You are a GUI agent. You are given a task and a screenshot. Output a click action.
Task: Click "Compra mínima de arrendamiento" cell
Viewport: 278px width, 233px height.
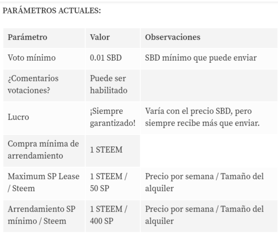pyautogui.click(x=43, y=150)
